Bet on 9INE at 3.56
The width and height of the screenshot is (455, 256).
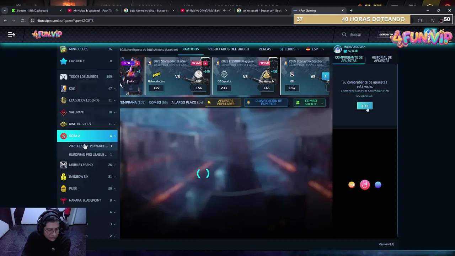[198, 88]
